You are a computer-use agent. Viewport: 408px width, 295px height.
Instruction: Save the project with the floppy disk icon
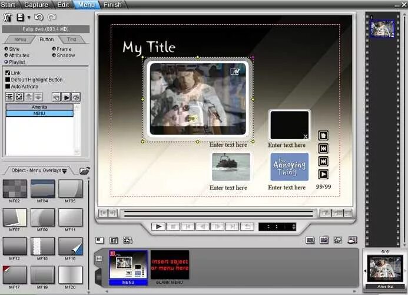click(x=20, y=18)
